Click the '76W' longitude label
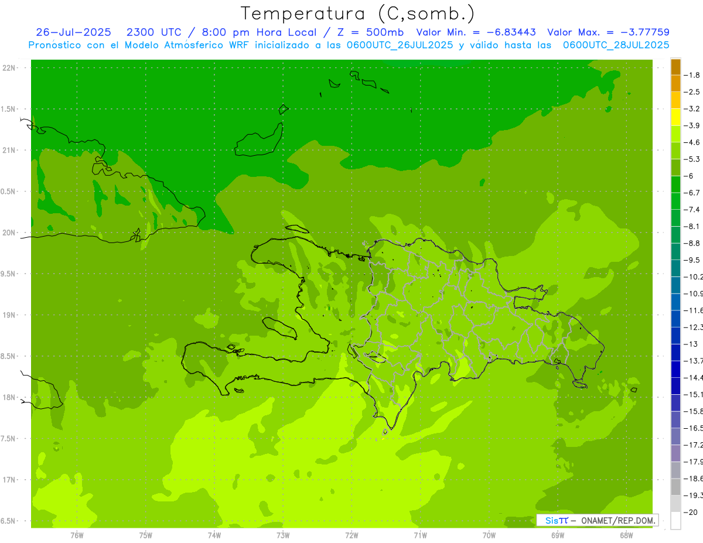Viewport: 703px width, 543px height. click(77, 535)
